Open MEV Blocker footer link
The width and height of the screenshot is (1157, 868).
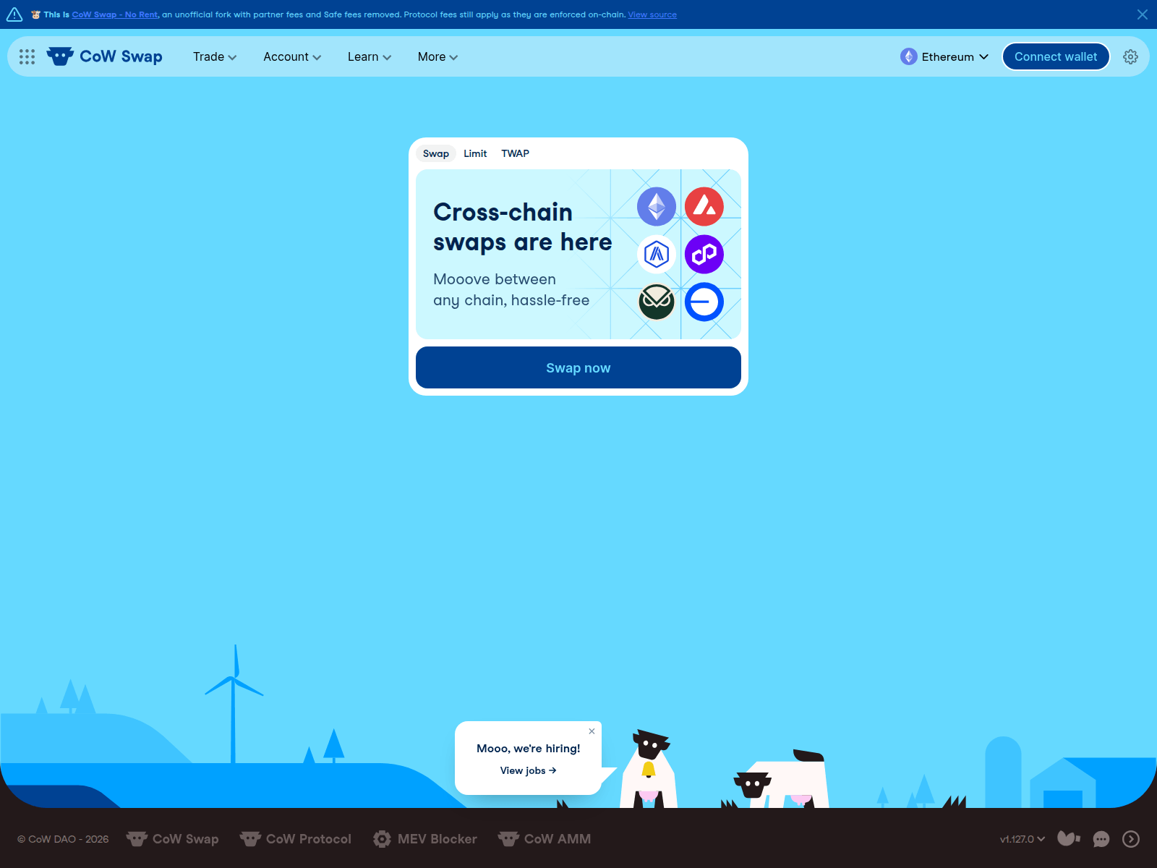[425, 839]
